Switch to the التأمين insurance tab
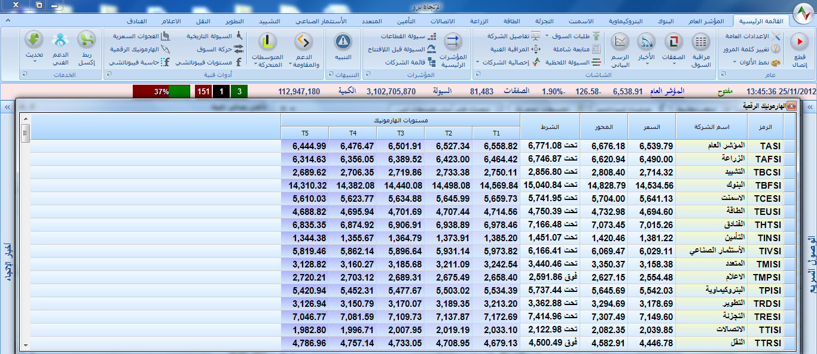Screen dimensions: 817x354 (x=407, y=21)
